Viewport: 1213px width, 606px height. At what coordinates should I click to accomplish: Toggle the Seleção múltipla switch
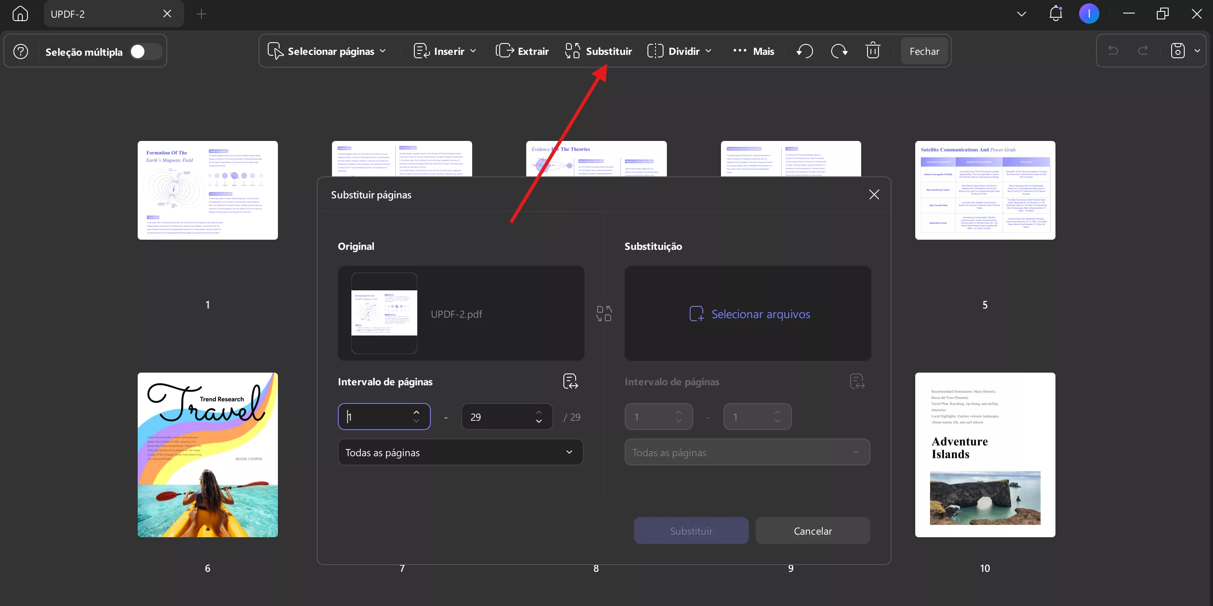pos(146,51)
